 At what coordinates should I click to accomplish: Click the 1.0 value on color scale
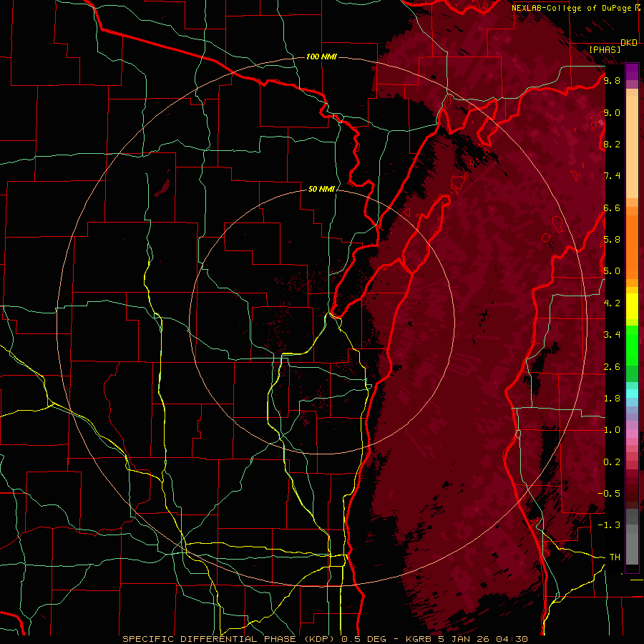pyautogui.click(x=612, y=429)
